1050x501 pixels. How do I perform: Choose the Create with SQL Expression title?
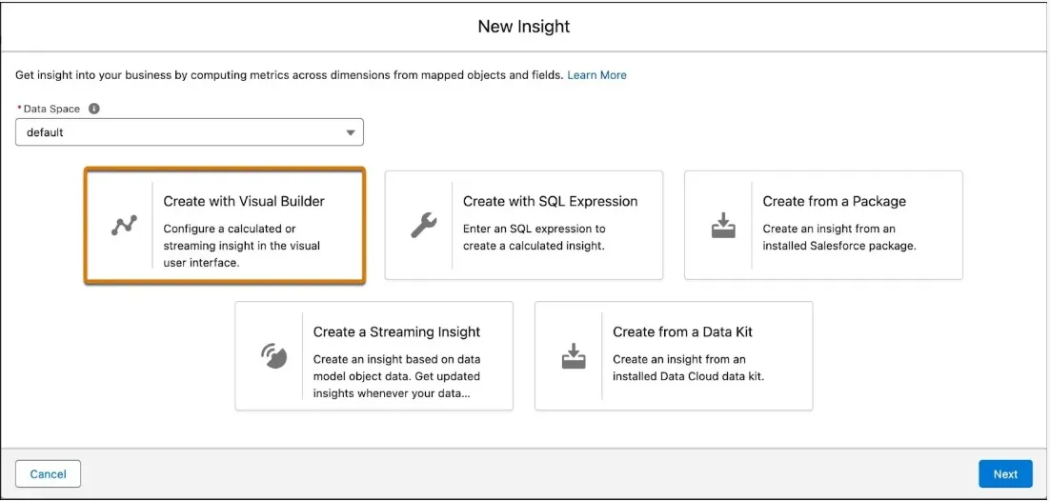550,201
